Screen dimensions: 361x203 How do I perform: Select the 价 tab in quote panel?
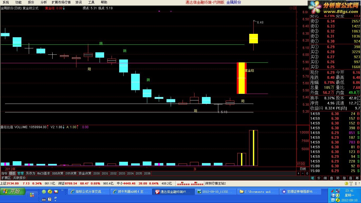click(x=319, y=178)
